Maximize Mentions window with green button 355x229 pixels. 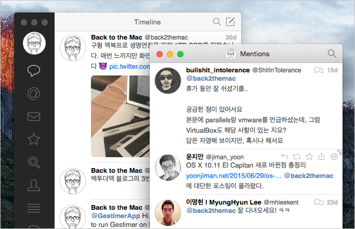pyautogui.click(x=180, y=54)
